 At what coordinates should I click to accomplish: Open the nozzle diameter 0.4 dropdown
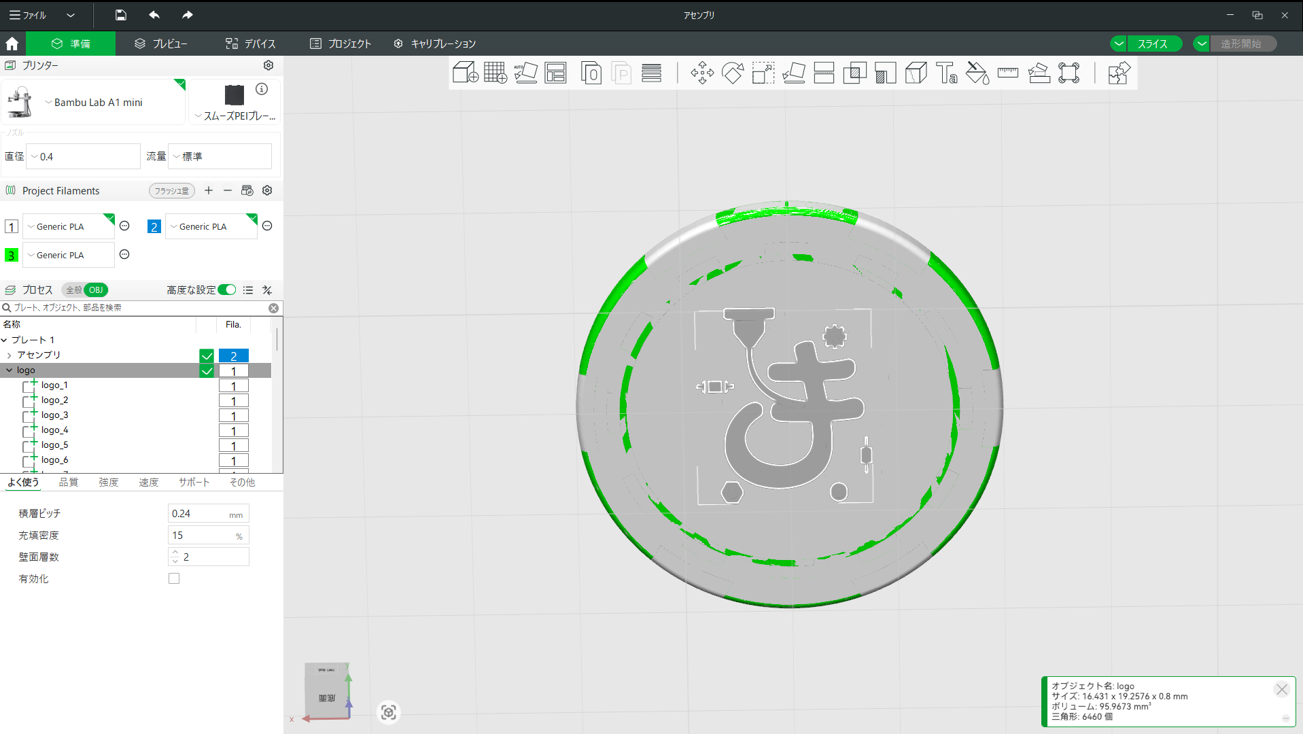click(x=83, y=156)
